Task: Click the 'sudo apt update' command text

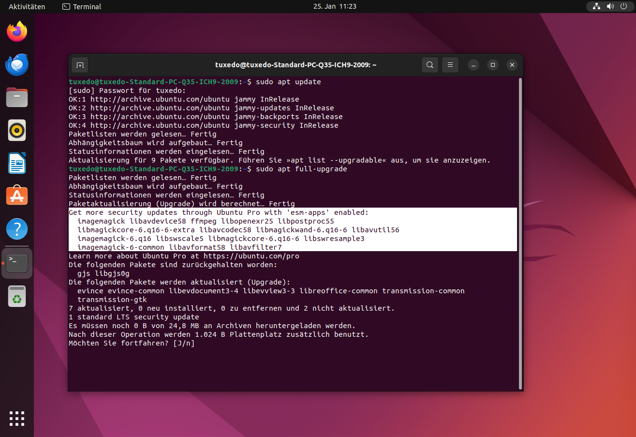Action: coord(288,82)
